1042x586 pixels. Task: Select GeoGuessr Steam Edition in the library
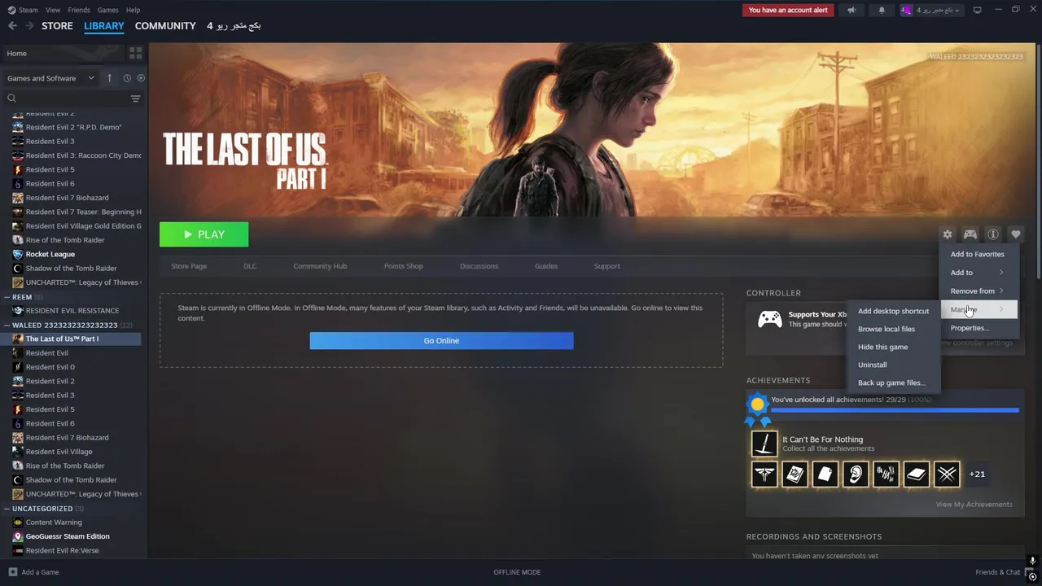point(67,536)
